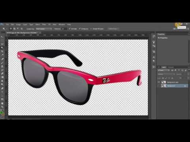Select the Move tool
190x142 pixels.
click(2, 37)
